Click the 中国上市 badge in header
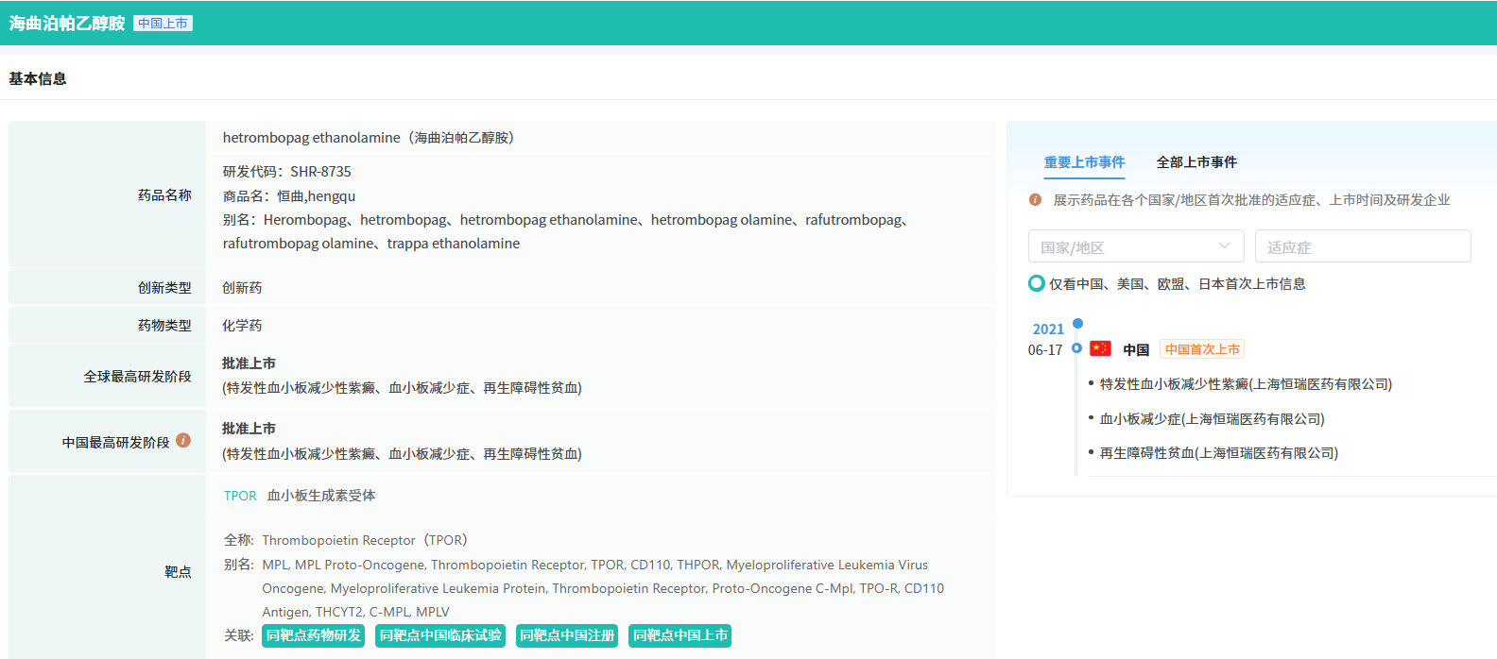Screen dimensions: 1497x659 (x=163, y=24)
